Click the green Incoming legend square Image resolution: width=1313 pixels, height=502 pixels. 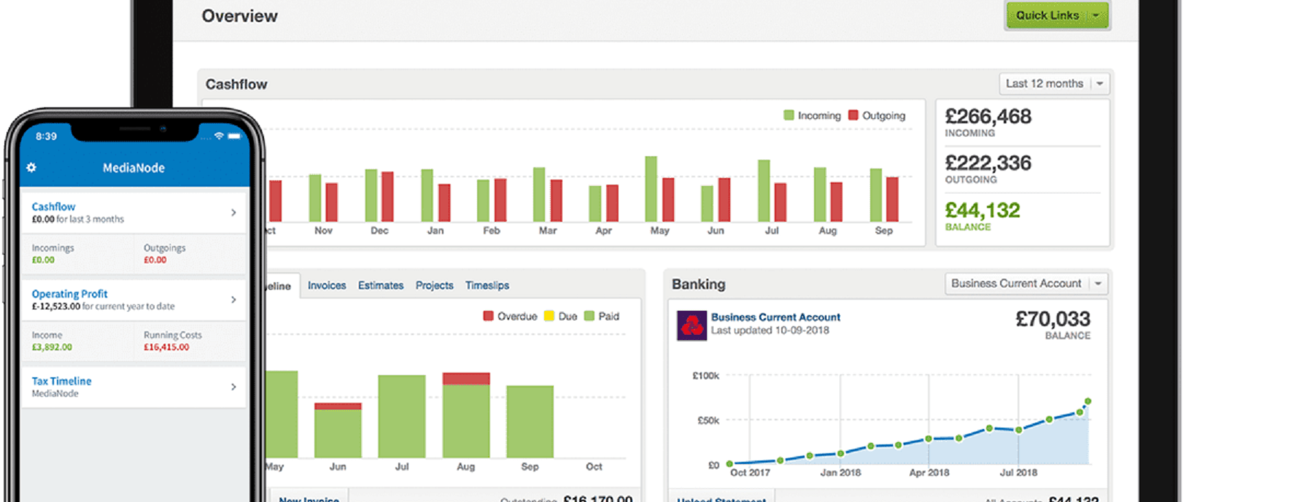click(789, 115)
